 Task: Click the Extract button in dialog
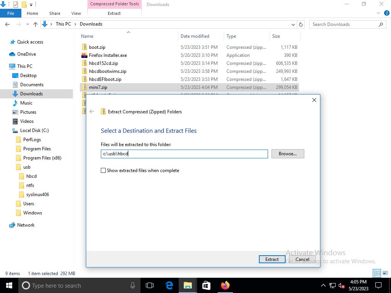pyautogui.click(x=272, y=259)
